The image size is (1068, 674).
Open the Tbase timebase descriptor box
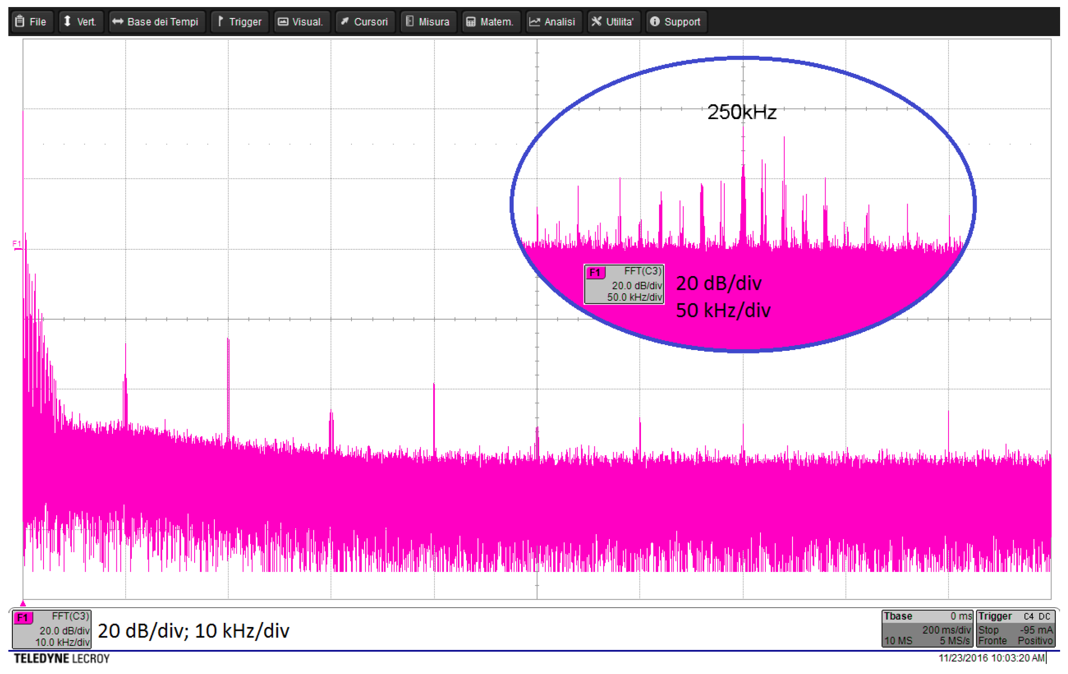point(927,629)
